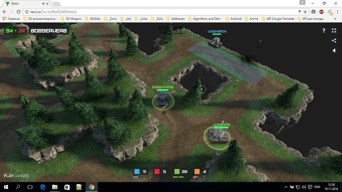The image size is (342, 192).
Task: Open a new browser tab
Action: [57, 4]
